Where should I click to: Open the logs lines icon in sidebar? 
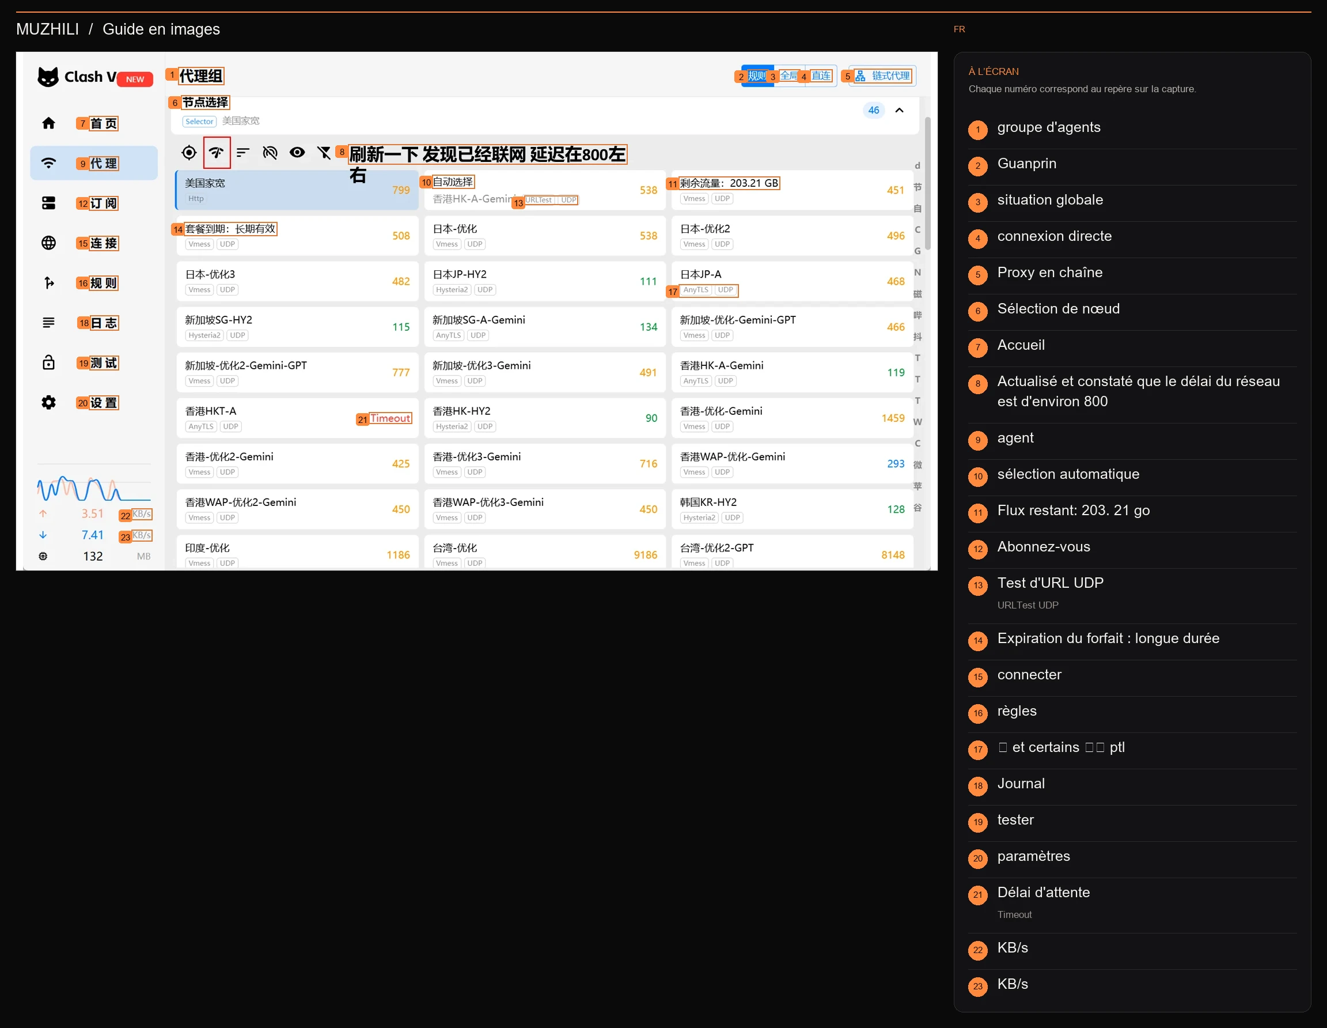click(48, 323)
